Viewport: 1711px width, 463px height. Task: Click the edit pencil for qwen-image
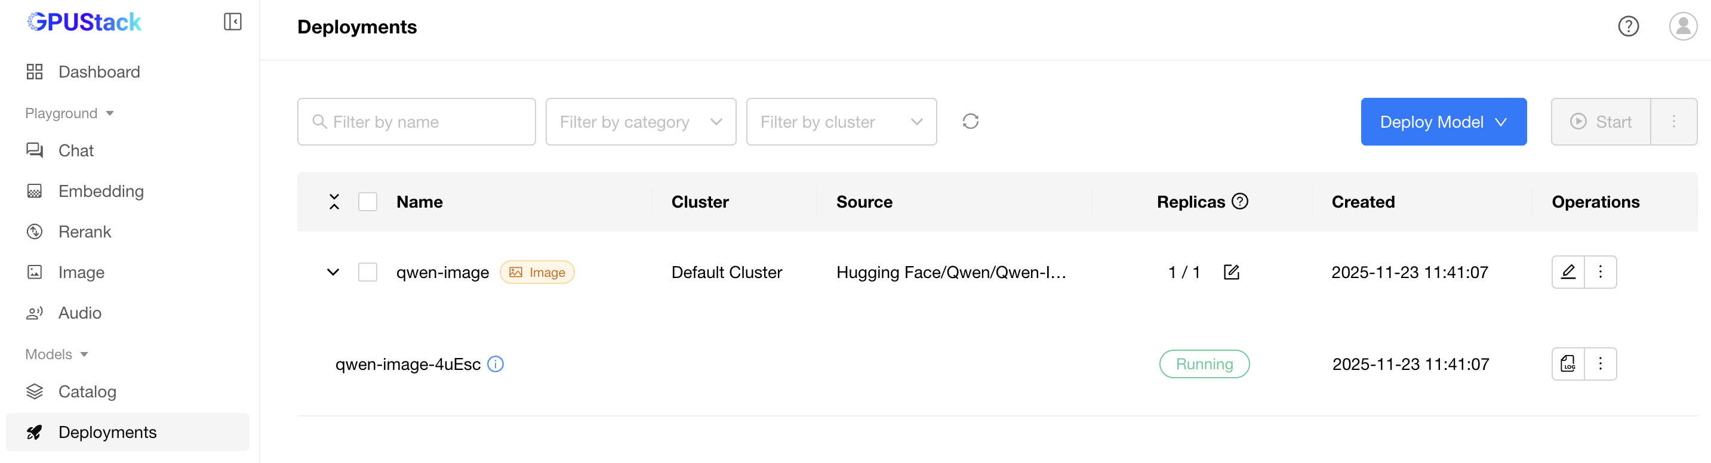point(1568,272)
